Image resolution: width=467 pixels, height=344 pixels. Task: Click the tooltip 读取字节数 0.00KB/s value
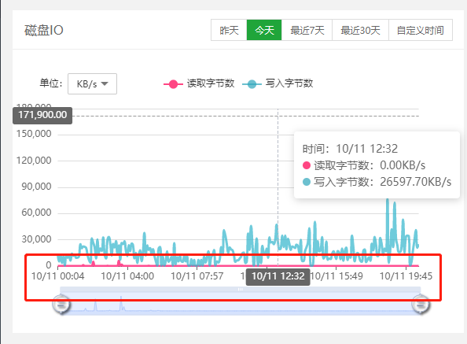[364, 165]
